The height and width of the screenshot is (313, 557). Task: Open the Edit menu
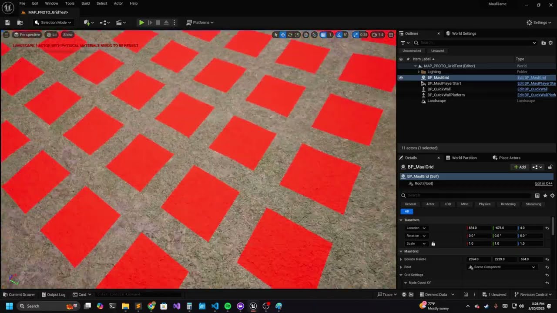(x=35, y=3)
